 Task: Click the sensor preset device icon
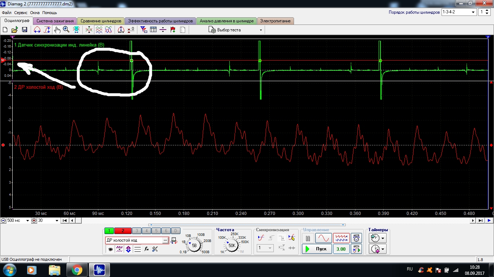(174, 240)
